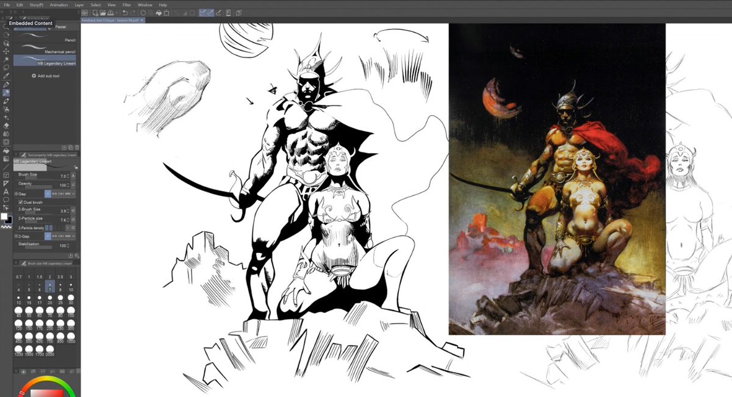
Task: Select the Operation object tool
Action: (6, 43)
